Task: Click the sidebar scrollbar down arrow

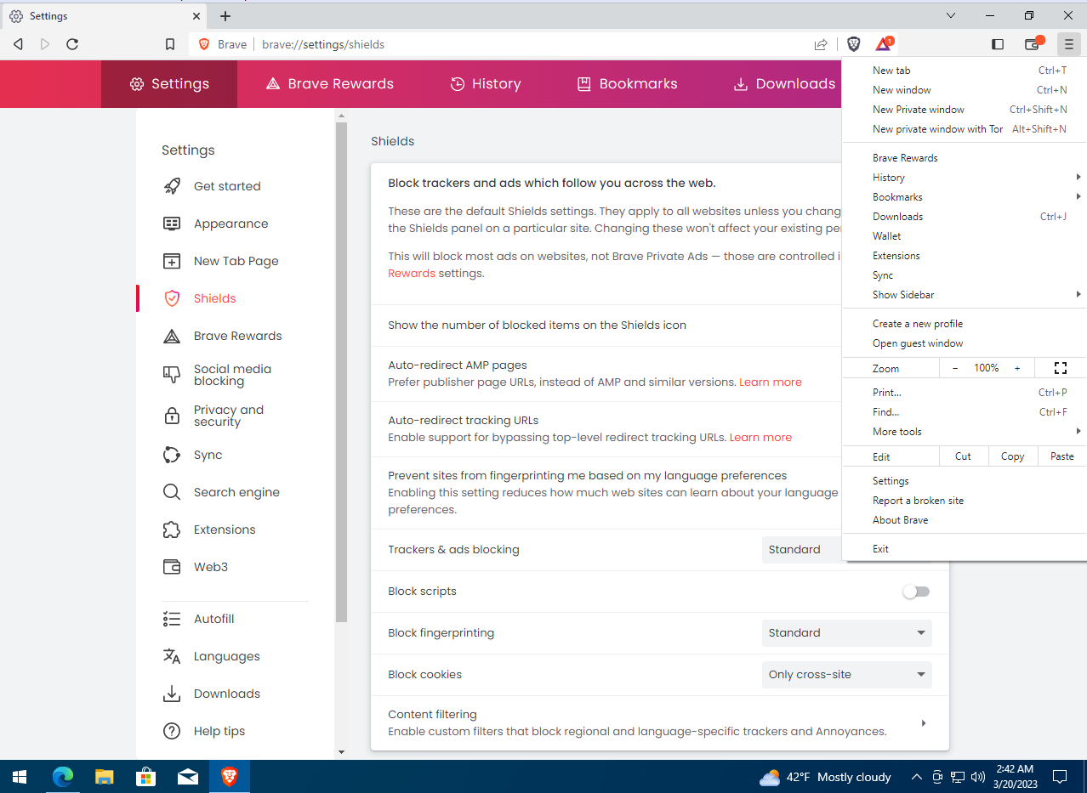Action: coord(341,752)
